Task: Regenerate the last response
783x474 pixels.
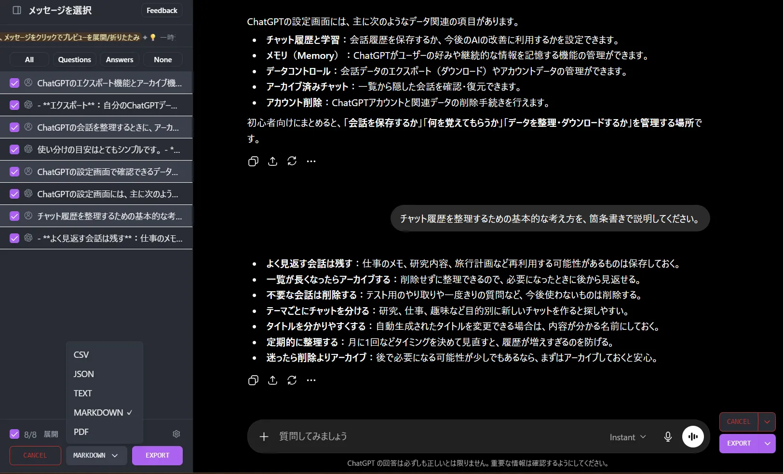Action: 292,380
